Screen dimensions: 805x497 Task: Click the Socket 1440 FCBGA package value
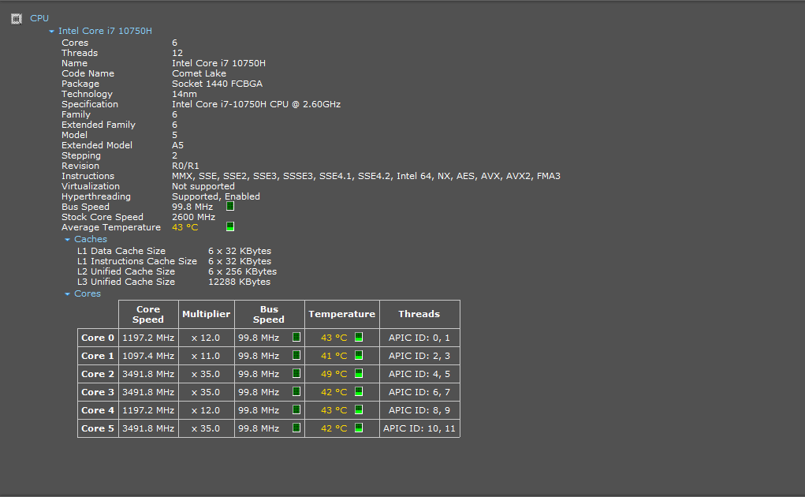pos(217,84)
